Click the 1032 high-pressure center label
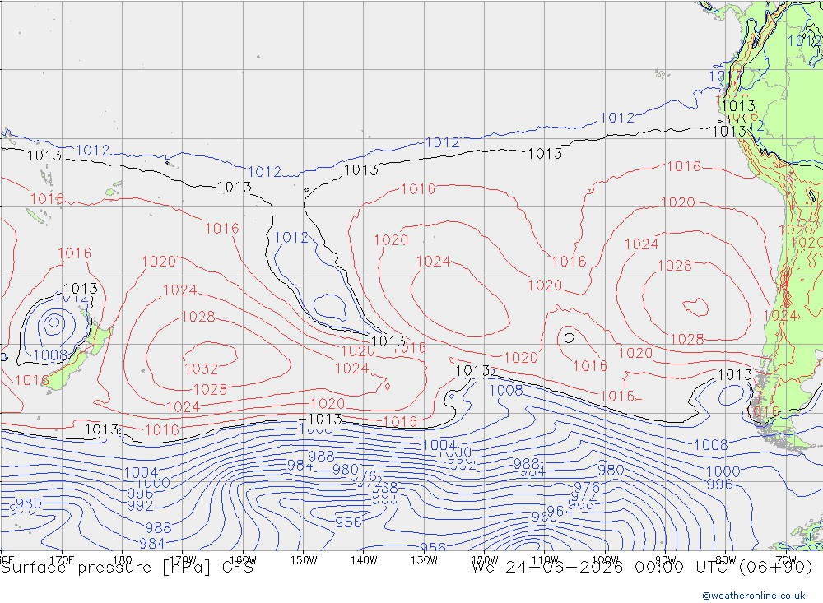 tap(201, 369)
